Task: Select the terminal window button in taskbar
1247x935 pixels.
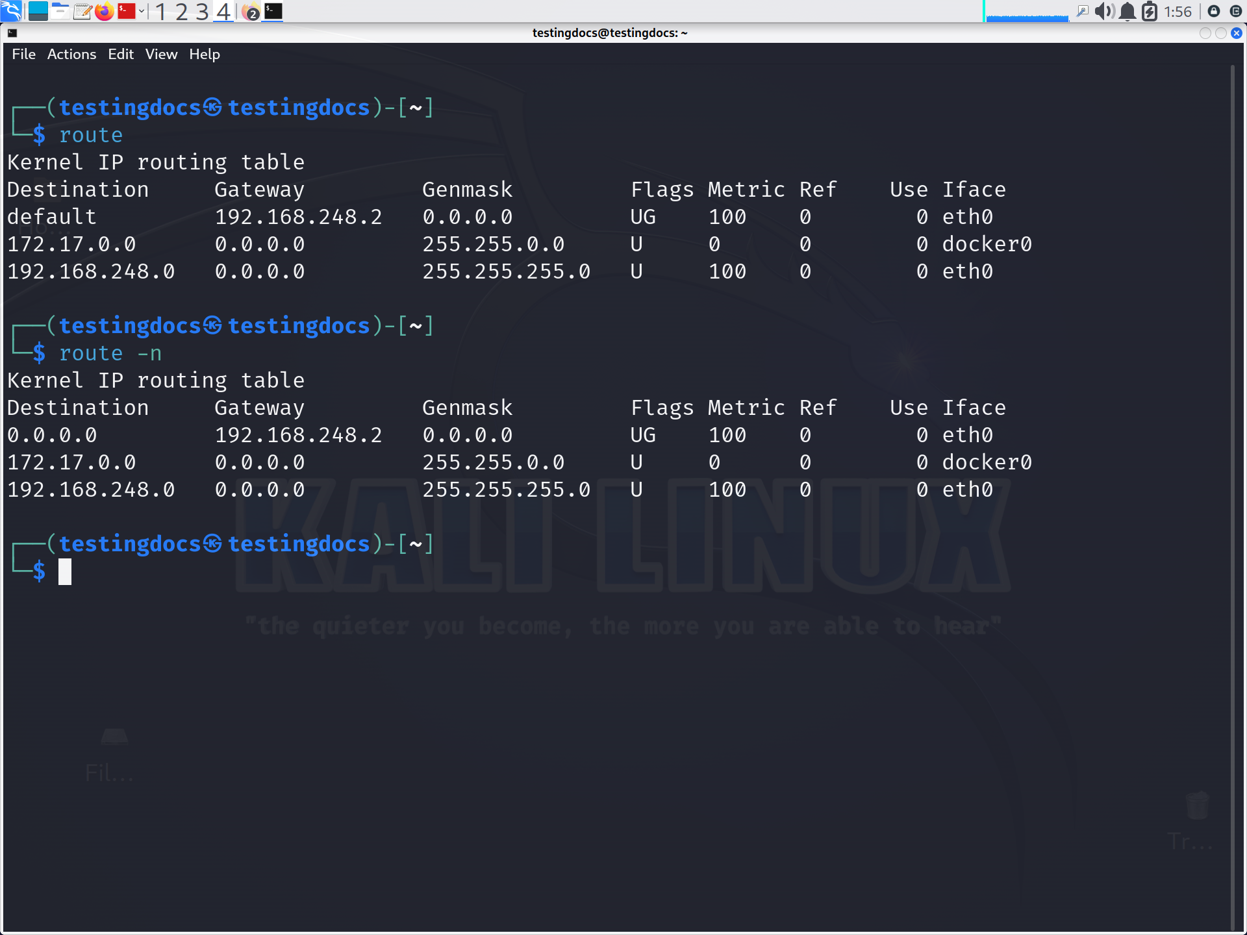Action: pos(273,11)
